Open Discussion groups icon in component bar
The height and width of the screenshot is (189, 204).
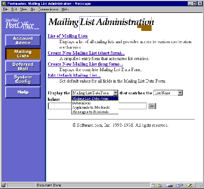pyautogui.click(x=179, y=185)
